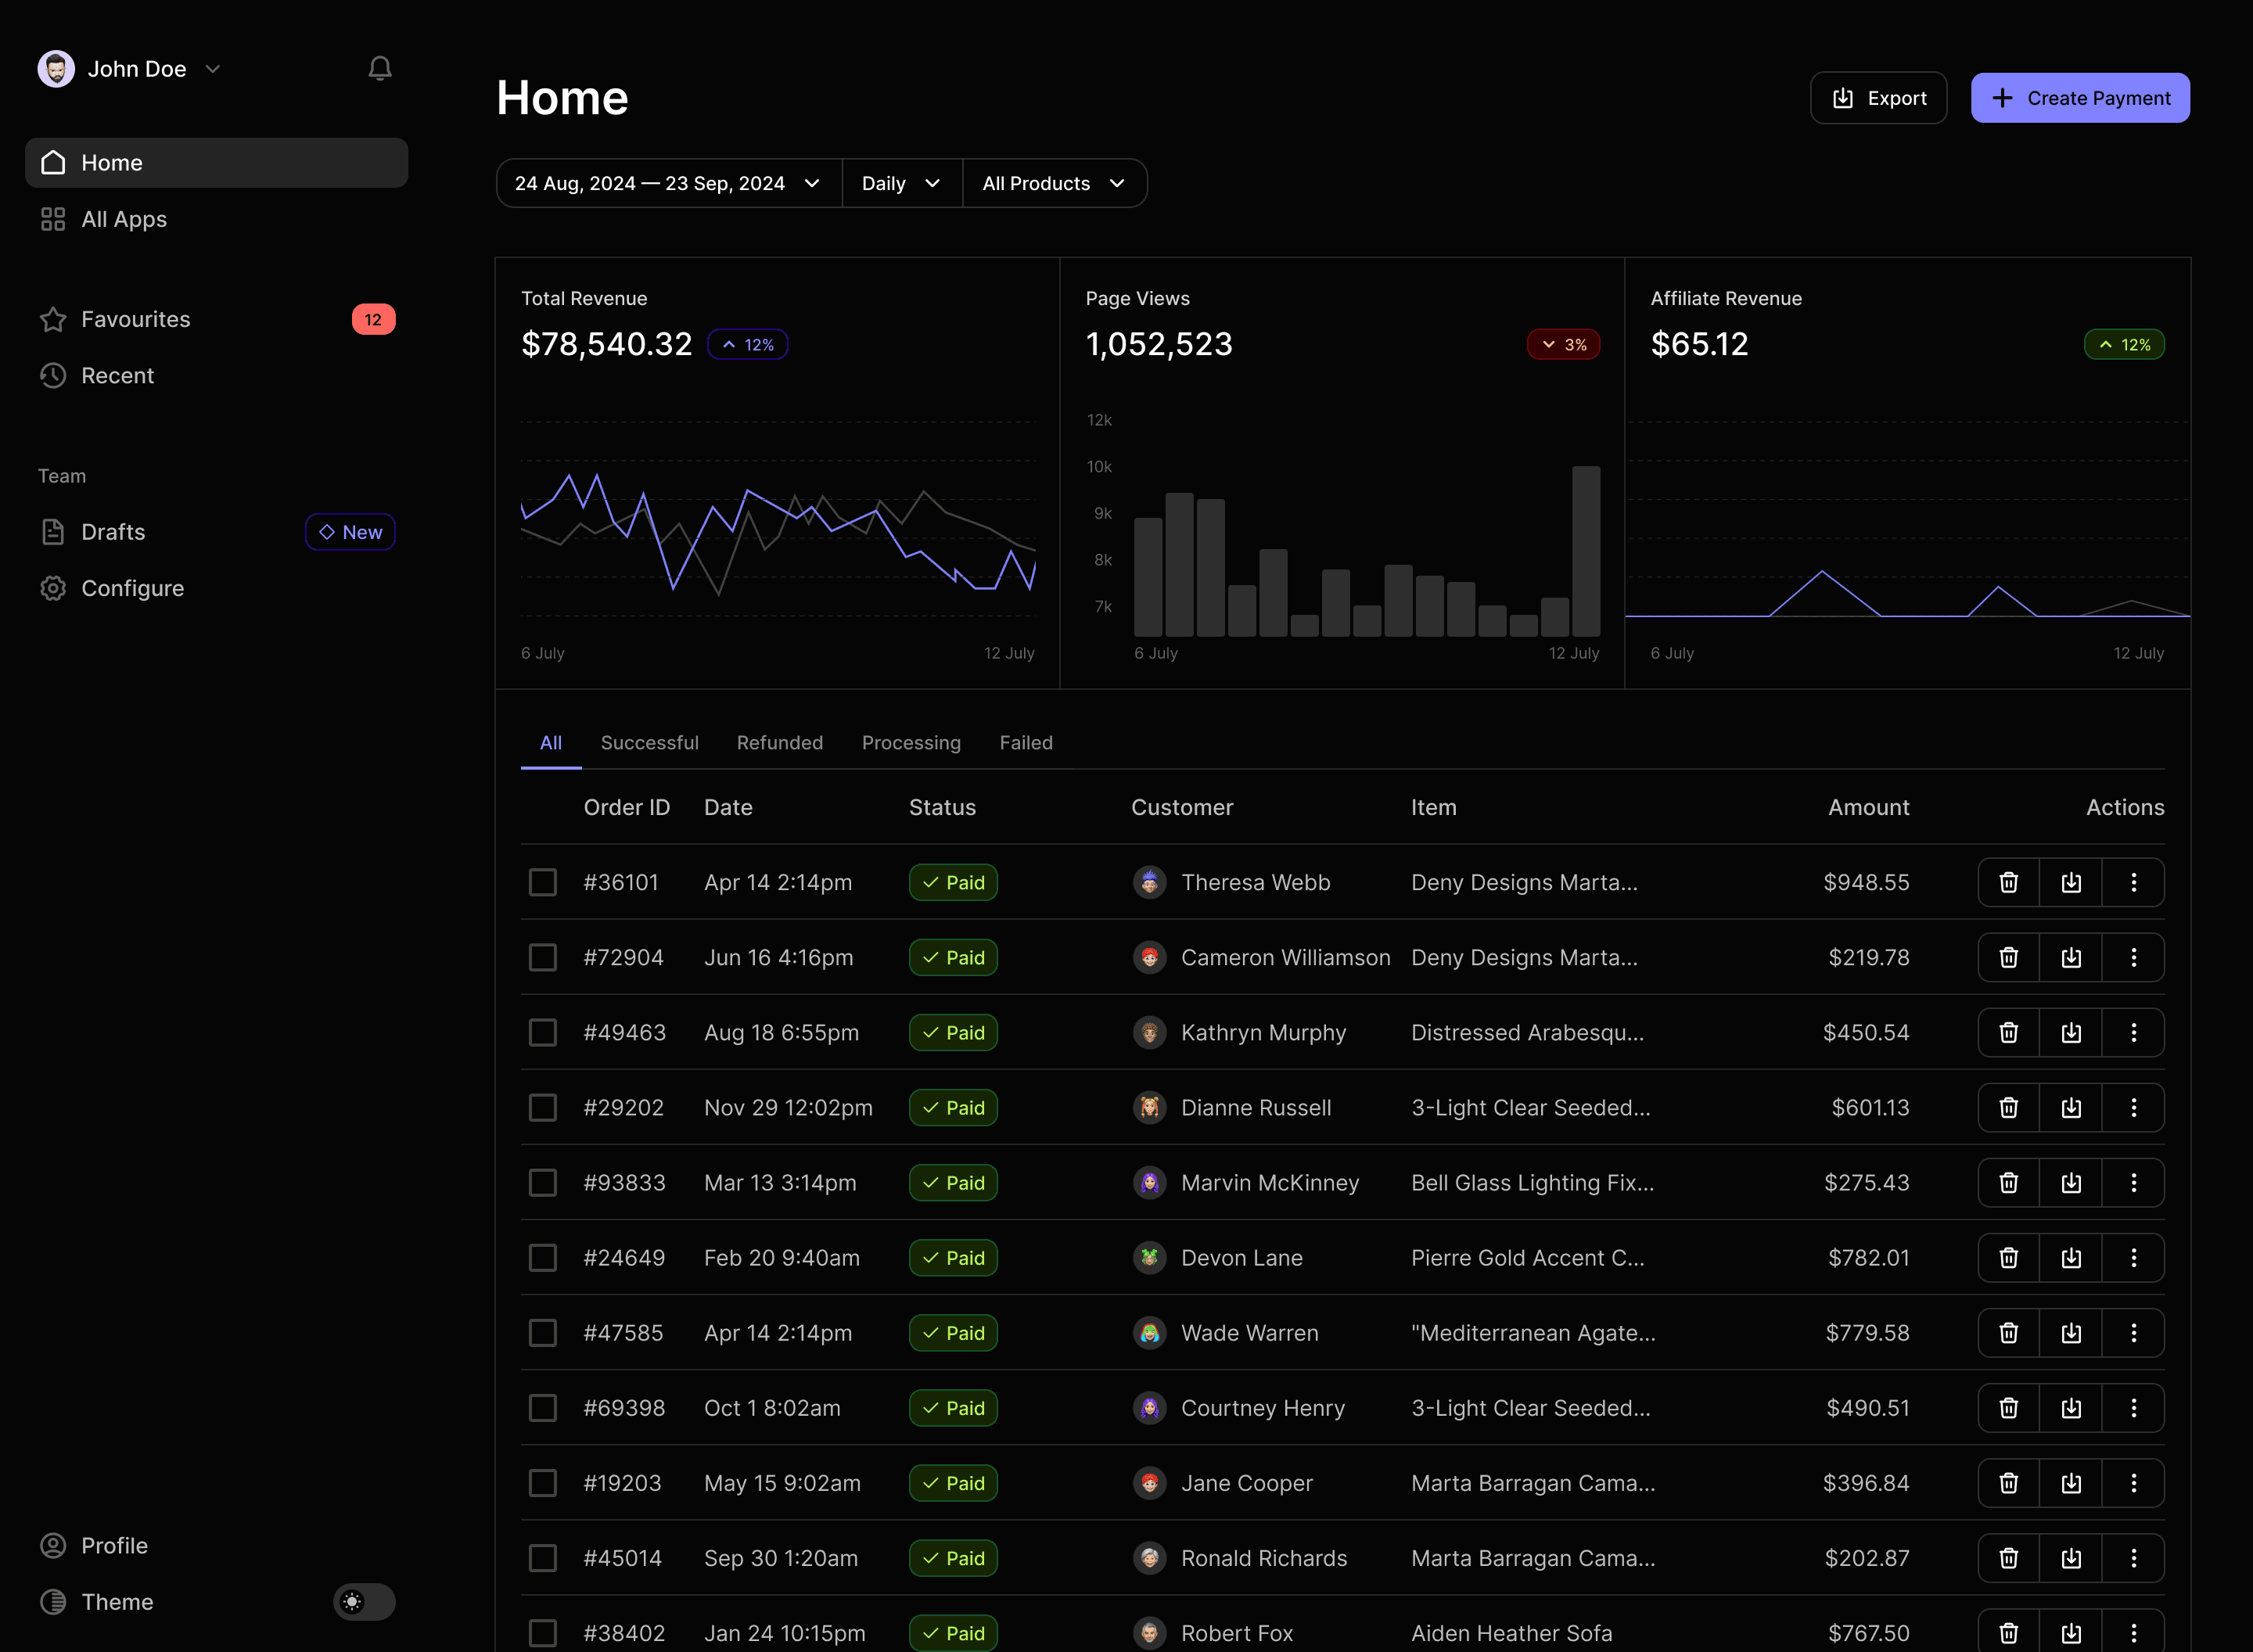The image size is (2253, 1652).
Task: Download order #72904 via its download icon
Action: (2071, 957)
